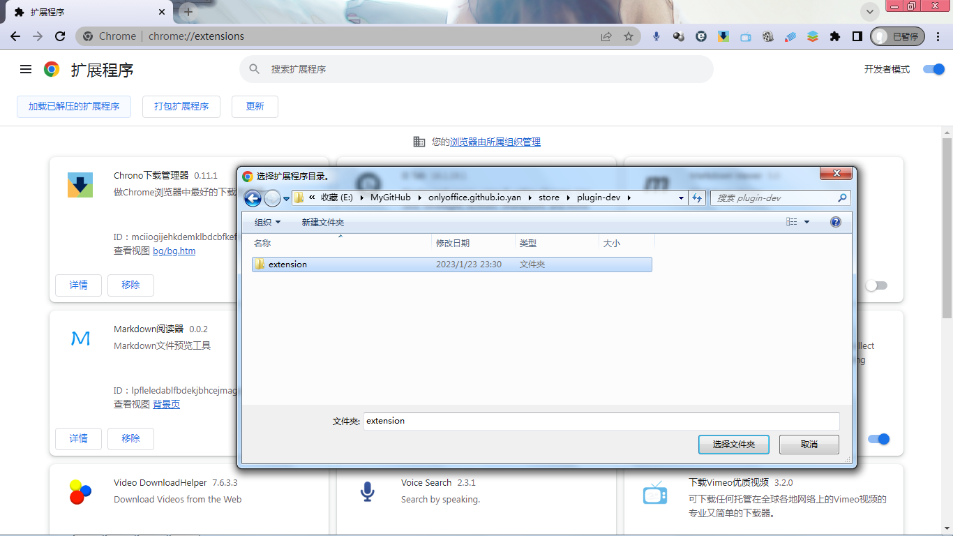Open the view options dropdown arrow
This screenshot has width=953, height=536.
click(x=807, y=222)
